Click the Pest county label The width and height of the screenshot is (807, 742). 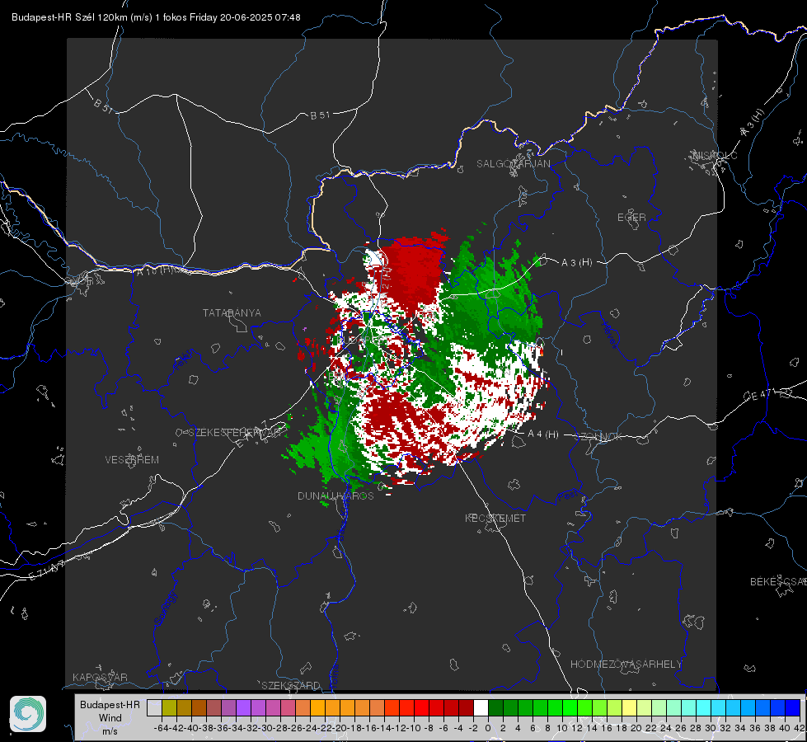[x=567, y=496]
